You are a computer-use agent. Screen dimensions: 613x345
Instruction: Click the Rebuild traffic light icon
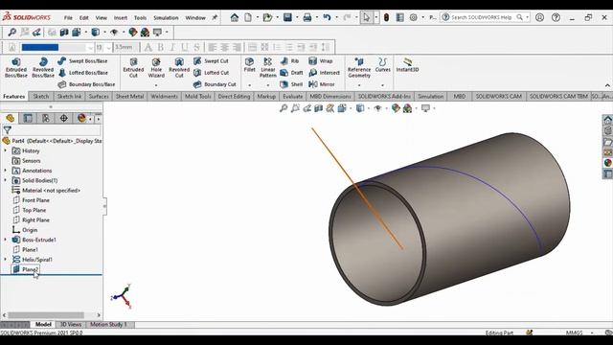[x=386, y=17]
